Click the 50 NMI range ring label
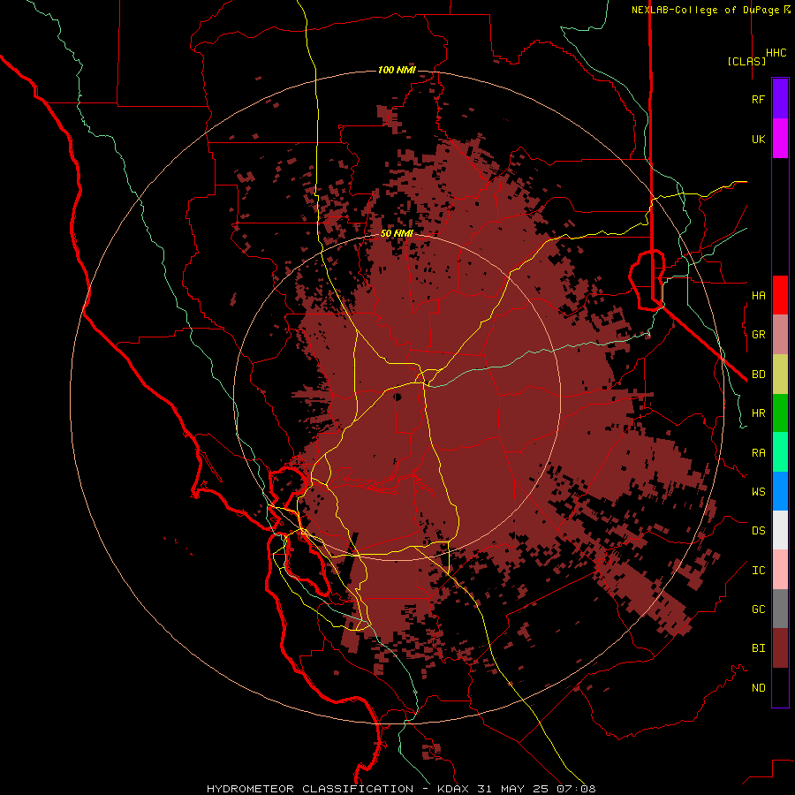This screenshot has width=795, height=795. tap(397, 233)
